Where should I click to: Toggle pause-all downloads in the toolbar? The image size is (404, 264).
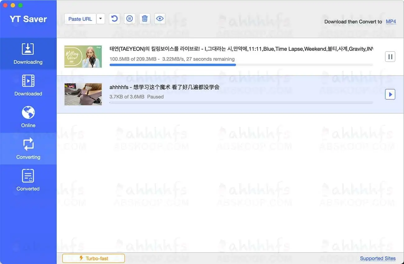tap(129, 19)
